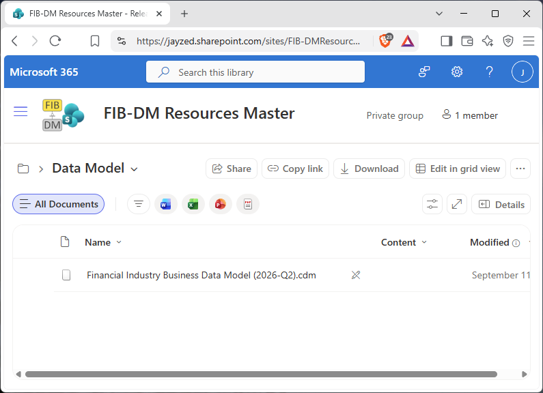This screenshot has height=393, width=543.
Task: Focus the Search this library field
Action: coord(255,72)
